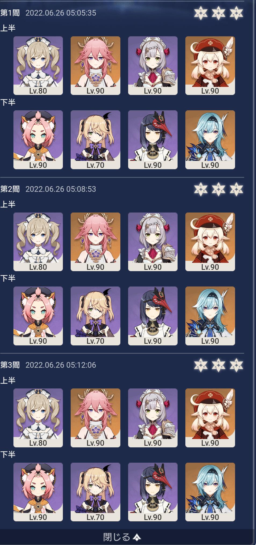The width and height of the screenshot is (256, 545).
Task: Select Klee's portrait in Chamber 1 first half
Action: [x=210, y=66]
